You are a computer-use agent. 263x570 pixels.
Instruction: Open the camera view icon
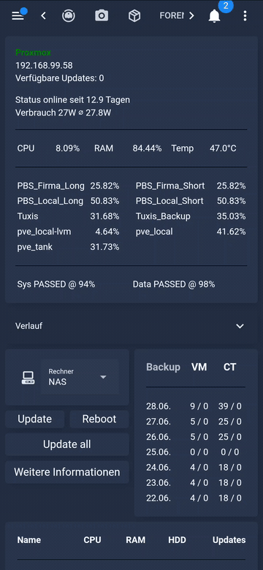102,15
